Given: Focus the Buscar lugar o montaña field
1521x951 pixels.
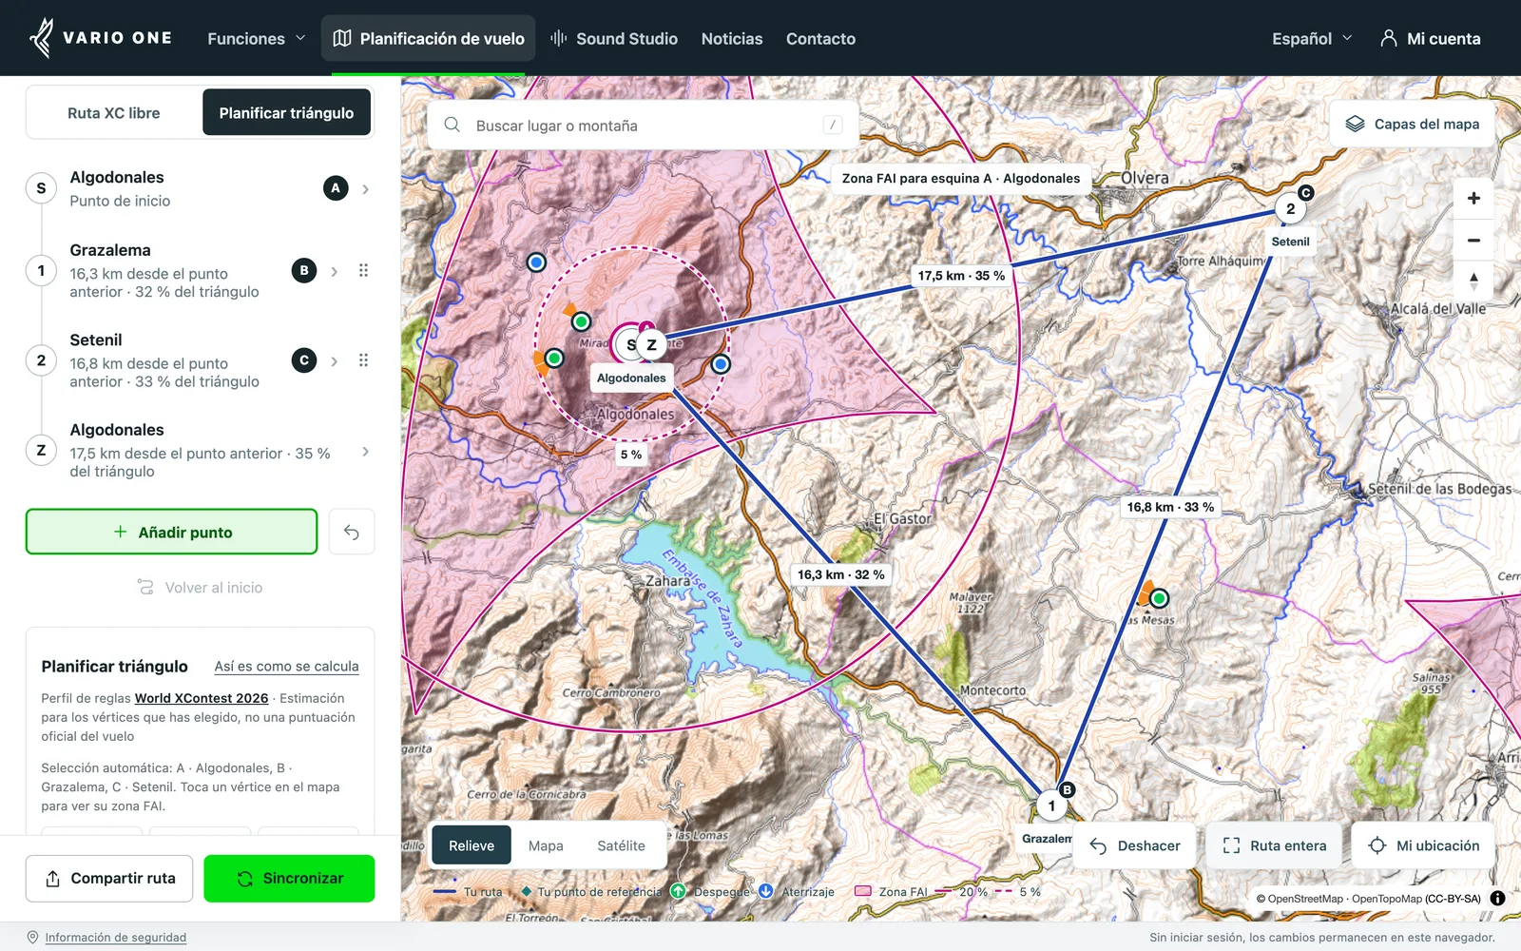Looking at the screenshot, I should [644, 126].
